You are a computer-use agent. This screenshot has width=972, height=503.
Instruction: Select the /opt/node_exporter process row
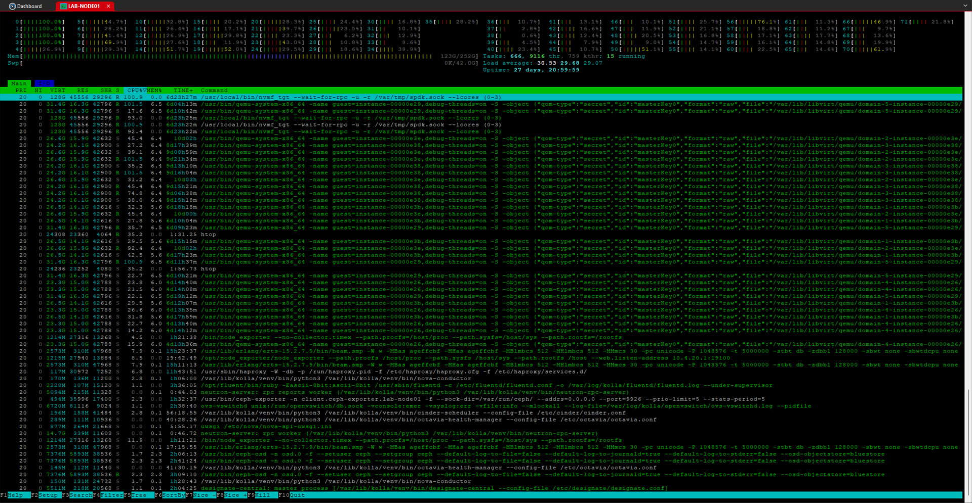pyautogui.click(x=481, y=358)
